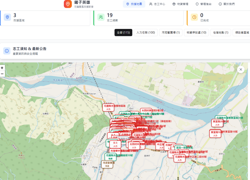Screen dimensions: 250x180
Task: Select the 全部 (115) filter tab
Action: click(x=123, y=32)
